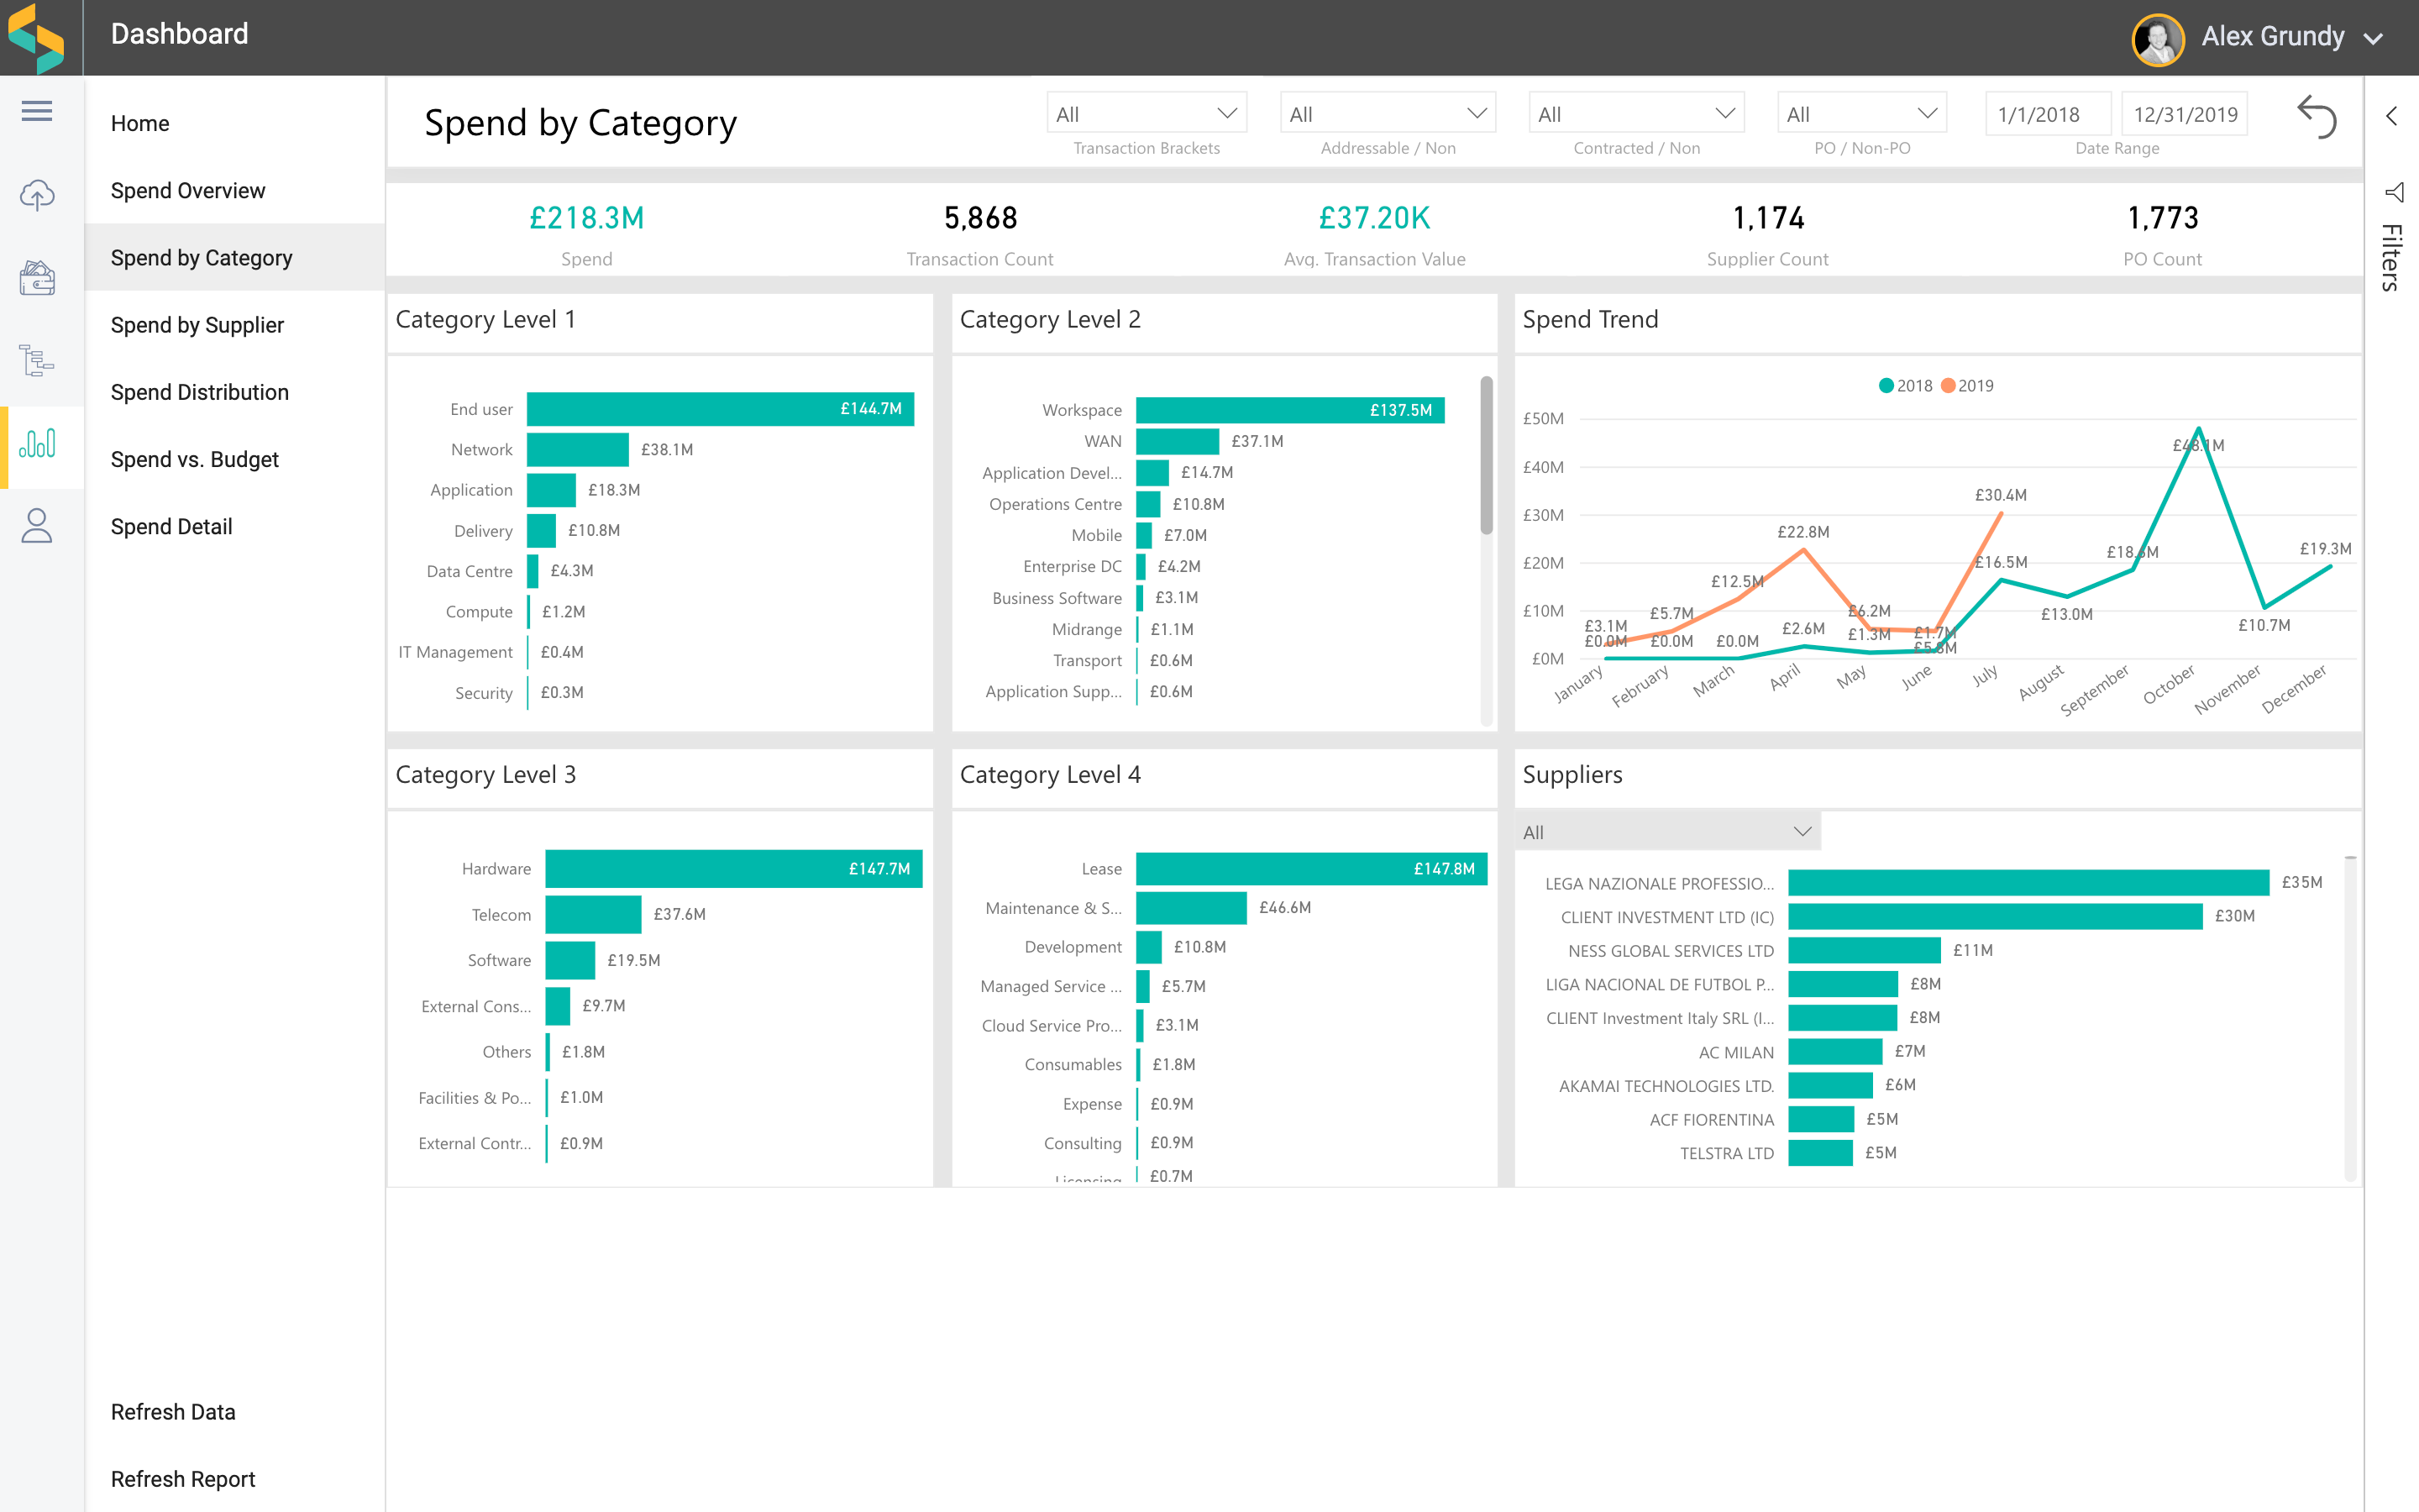This screenshot has height=1512, width=2419.
Task: Click the Data Centre label
Action: coord(469,571)
